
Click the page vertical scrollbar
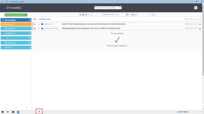click(203, 40)
